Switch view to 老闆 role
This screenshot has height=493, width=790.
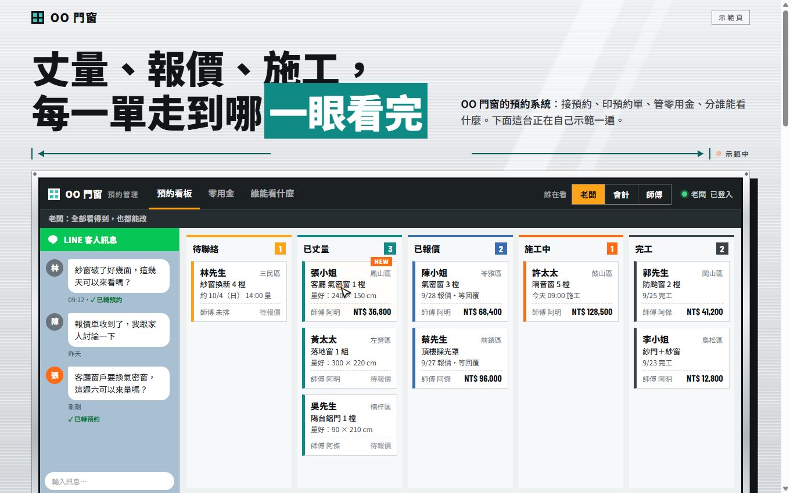click(x=588, y=195)
